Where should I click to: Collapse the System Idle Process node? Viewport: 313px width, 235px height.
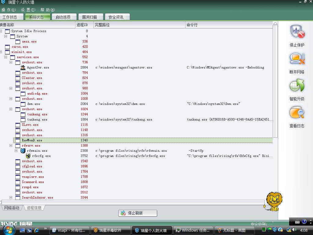tap(1, 31)
